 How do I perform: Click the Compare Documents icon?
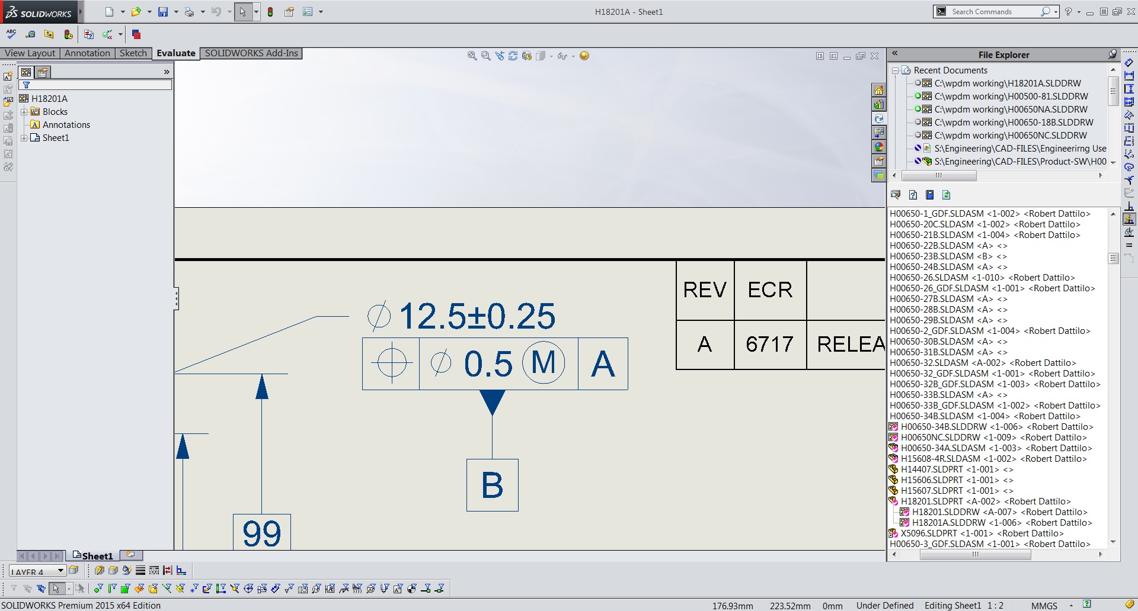(x=88, y=34)
